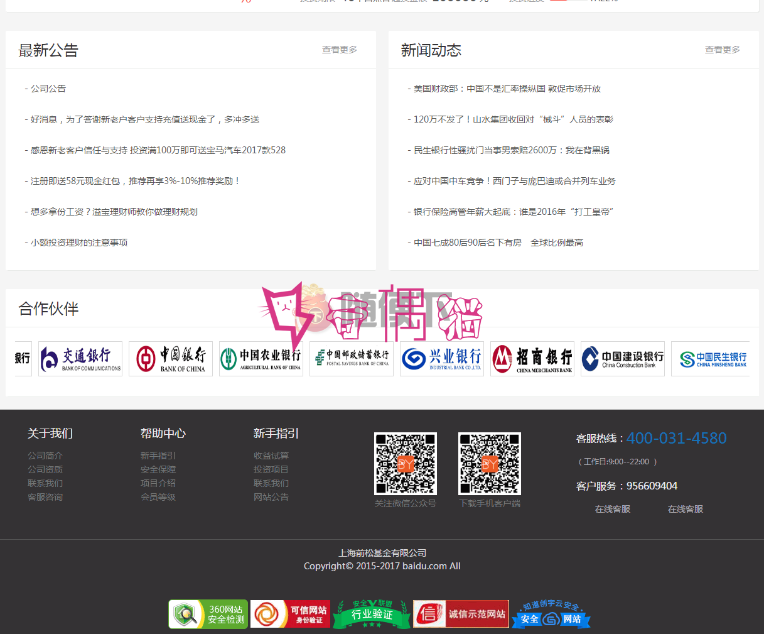This screenshot has height=634, width=764.
Task: Click the 帮助中心 footer heading
Action: 163,433
